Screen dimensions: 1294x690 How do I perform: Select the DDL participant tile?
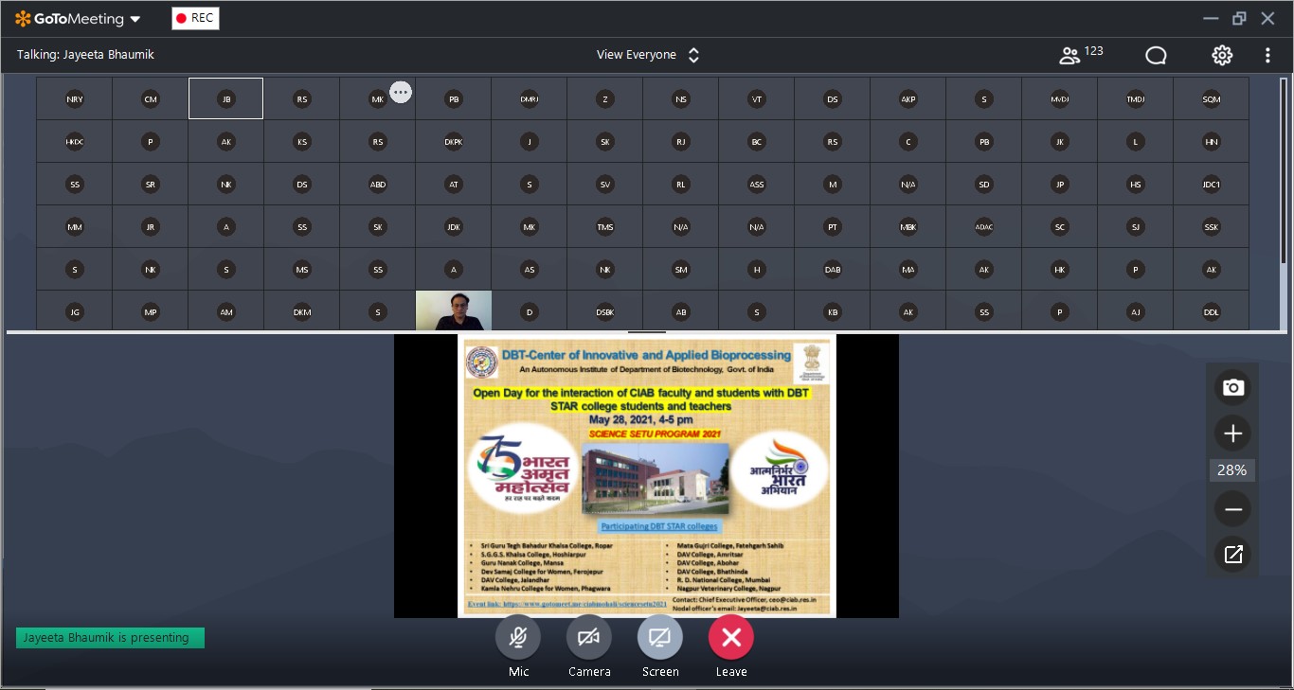(1212, 311)
